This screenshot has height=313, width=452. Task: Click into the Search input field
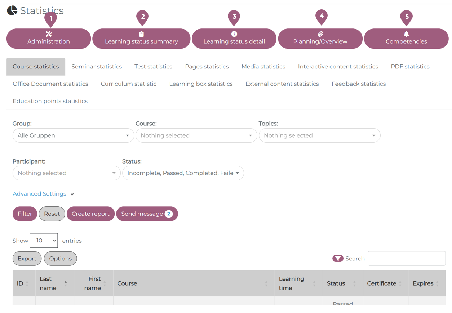pyautogui.click(x=406, y=259)
